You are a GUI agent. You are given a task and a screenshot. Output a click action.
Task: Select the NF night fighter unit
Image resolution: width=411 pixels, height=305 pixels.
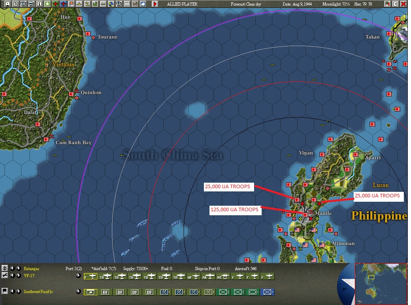tap(194, 276)
